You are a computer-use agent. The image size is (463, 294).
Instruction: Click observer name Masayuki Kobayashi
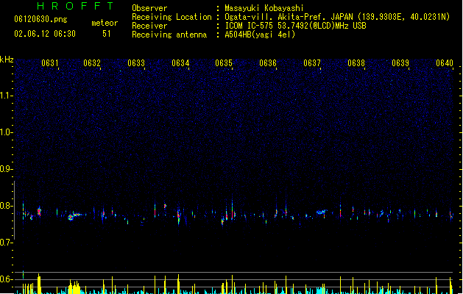264,8
